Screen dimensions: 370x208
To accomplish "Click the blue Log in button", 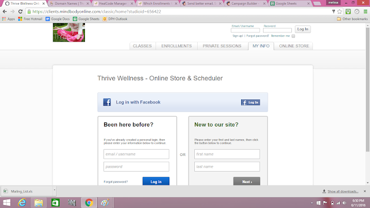I will coord(156,181).
